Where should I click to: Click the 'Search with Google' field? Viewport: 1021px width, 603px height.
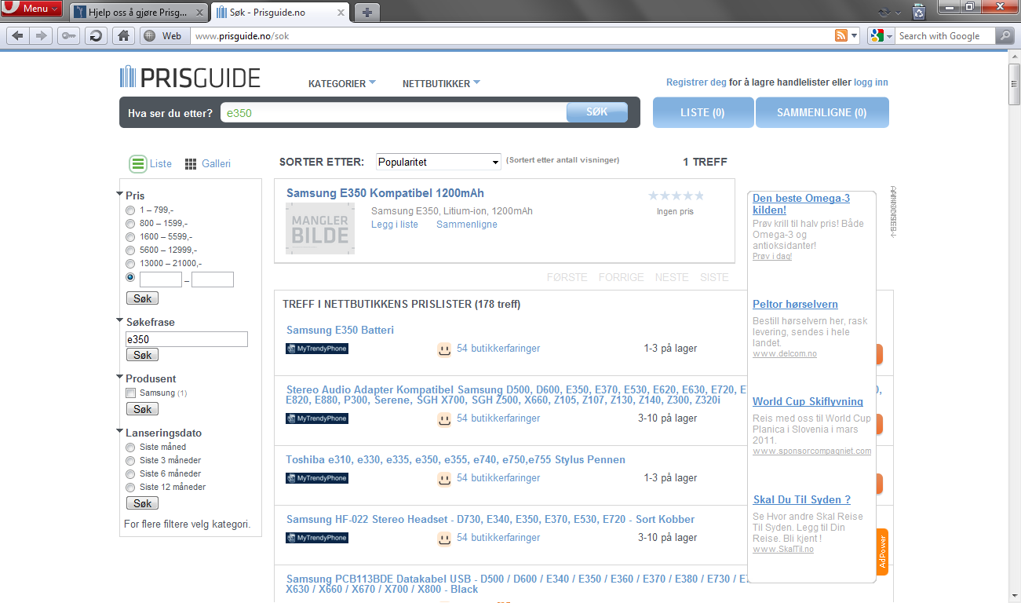coord(946,36)
